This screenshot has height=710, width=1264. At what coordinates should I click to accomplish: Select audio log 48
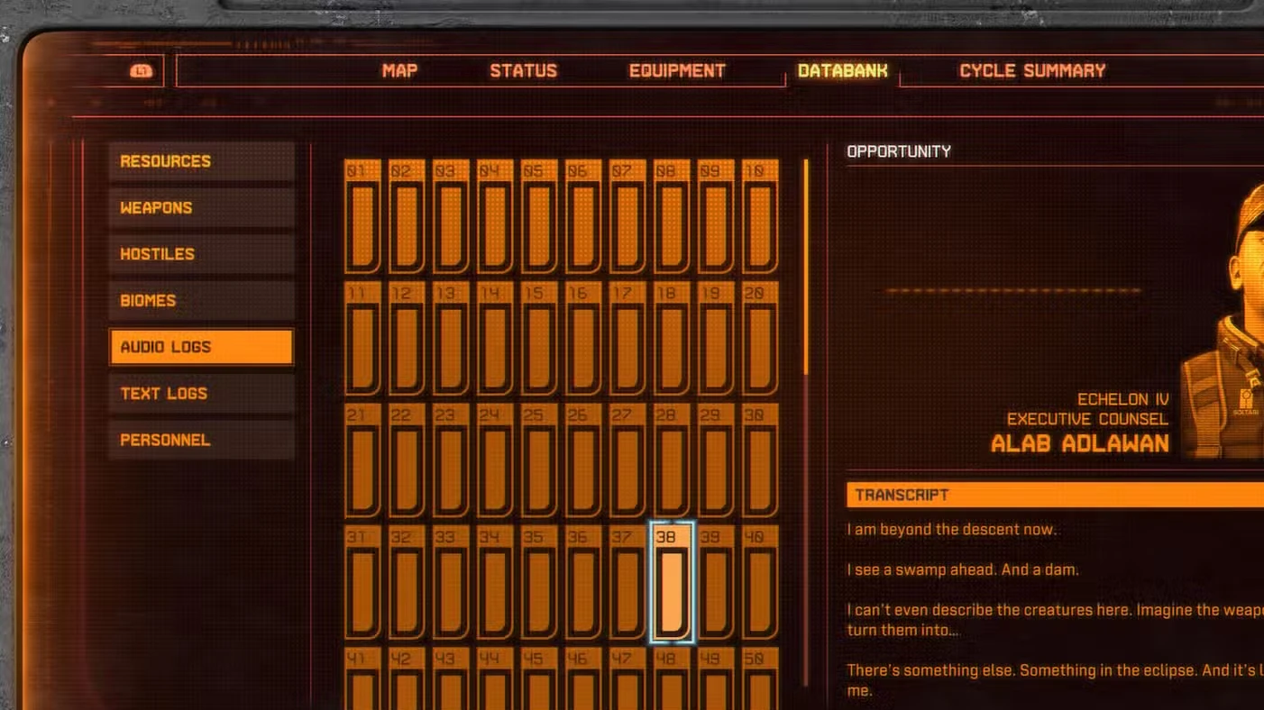click(x=672, y=678)
